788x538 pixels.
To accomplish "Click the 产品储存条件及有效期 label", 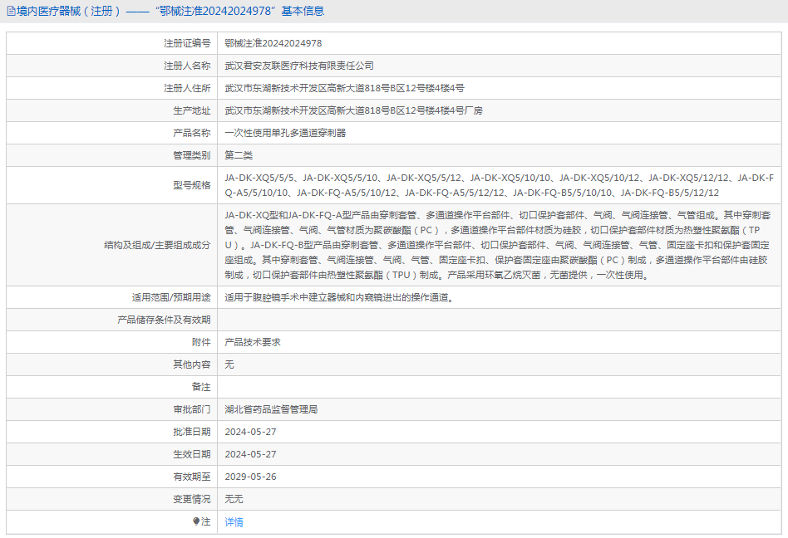I will pyautogui.click(x=164, y=320).
